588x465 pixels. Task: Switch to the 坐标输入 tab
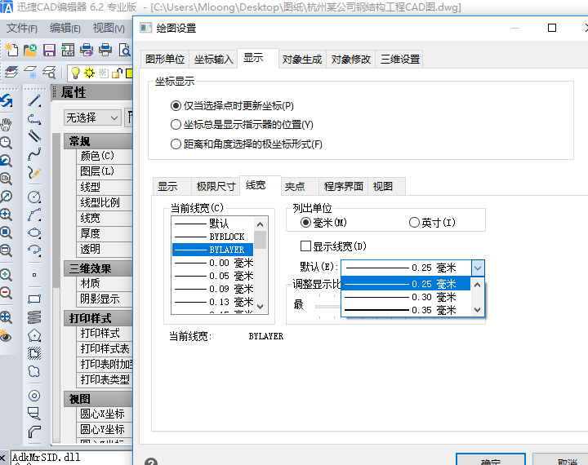point(213,60)
